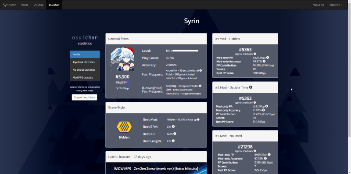The width and height of the screenshot is (351, 174).
Task: Click info icon beside xxdeathx contributed
Action: click(x=201, y=70)
